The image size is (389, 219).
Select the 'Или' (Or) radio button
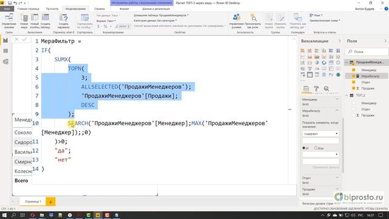[315, 148]
